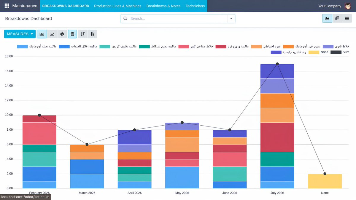The width and height of the screenshot is (356, 200).
Task: Toggle legend ماكينة وزن وفرز dataset
Action: (232, 47)
